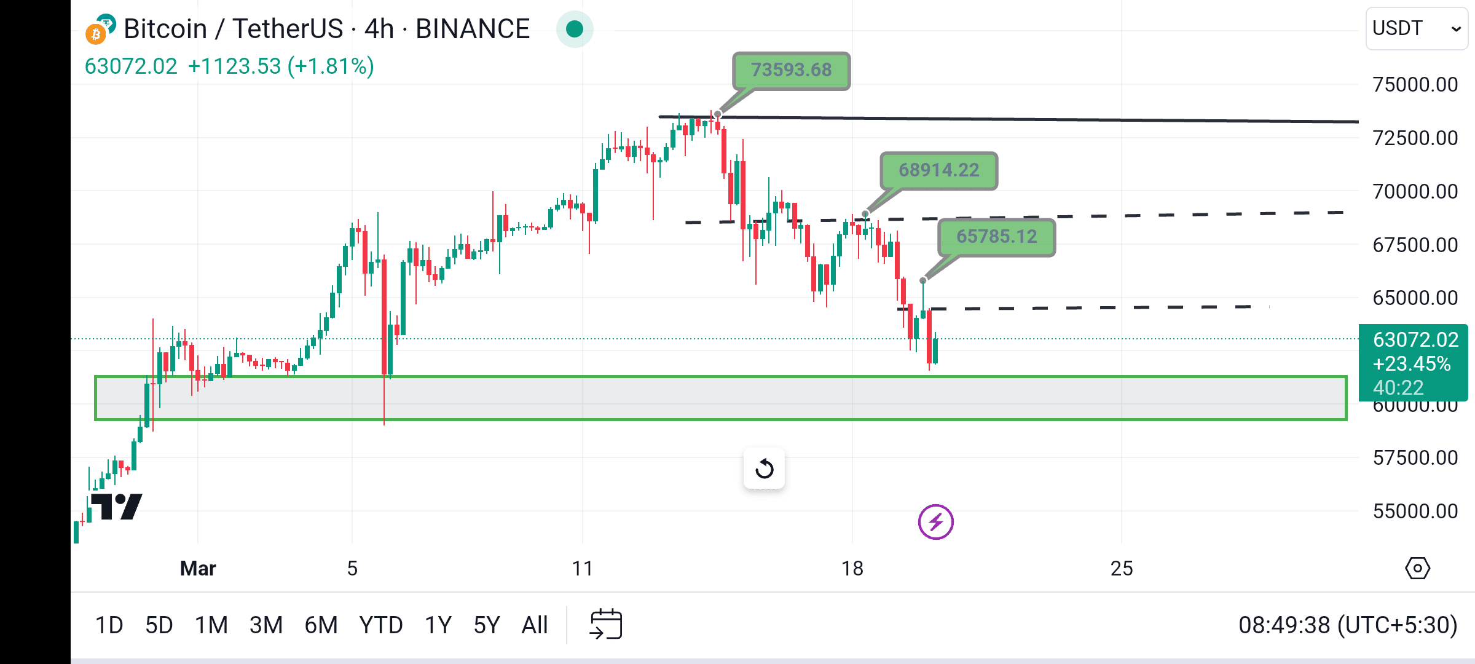This screenshot has width=1475, height=664.
Task: Click the green market status dot
Action: coord(575,29)
